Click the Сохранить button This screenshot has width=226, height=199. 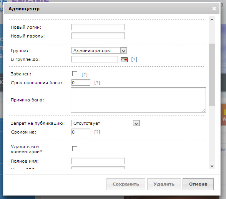point(126,184)
